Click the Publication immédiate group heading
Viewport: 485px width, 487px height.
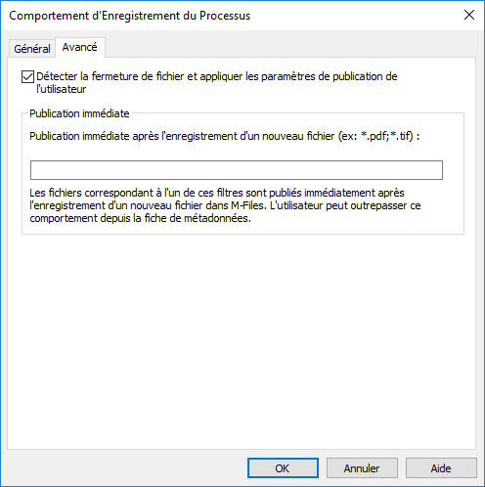tap(79, 113)
